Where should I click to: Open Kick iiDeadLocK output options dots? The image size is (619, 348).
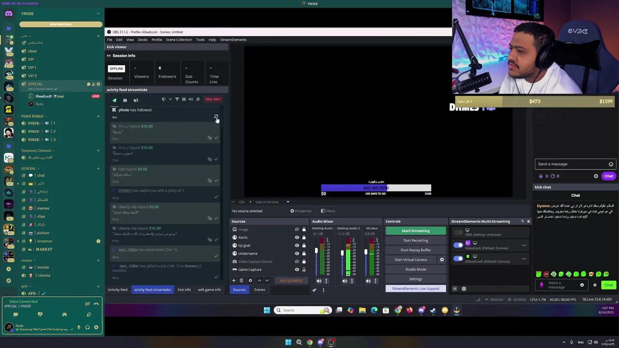pyautogui.click(x=524, y=259)
